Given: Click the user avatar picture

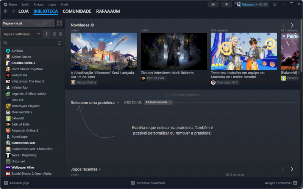Looking at the screenshot, I should (237, 5).
